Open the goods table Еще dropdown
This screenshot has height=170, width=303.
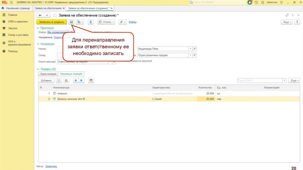coord(294,81)
